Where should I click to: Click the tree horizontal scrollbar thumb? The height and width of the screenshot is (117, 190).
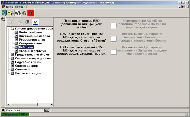tap(24, 104)
